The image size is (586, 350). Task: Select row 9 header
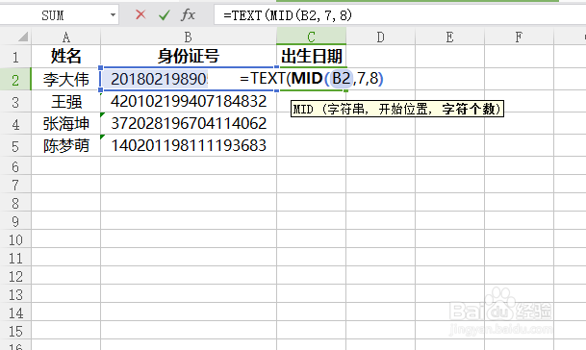pyautogui.click(x=15, y=221)
